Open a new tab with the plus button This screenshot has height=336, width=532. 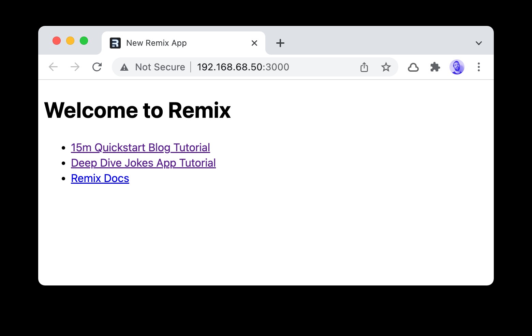280,43
